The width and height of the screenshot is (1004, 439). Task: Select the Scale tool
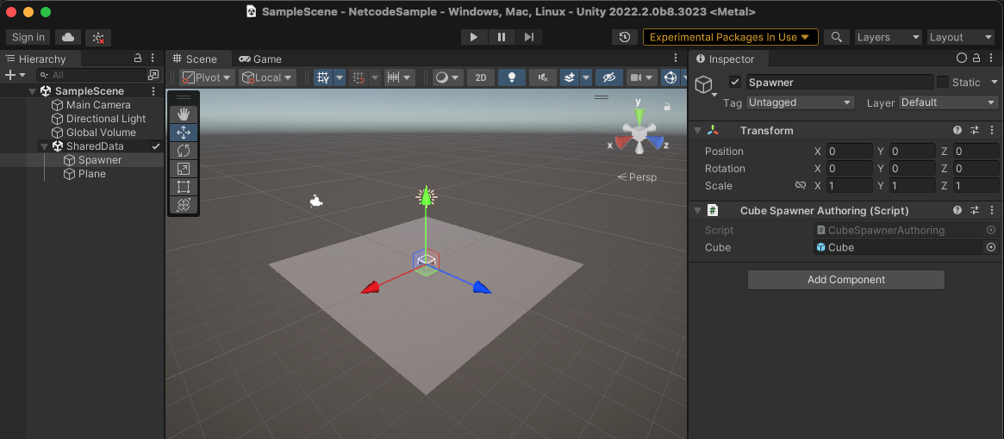183,169
